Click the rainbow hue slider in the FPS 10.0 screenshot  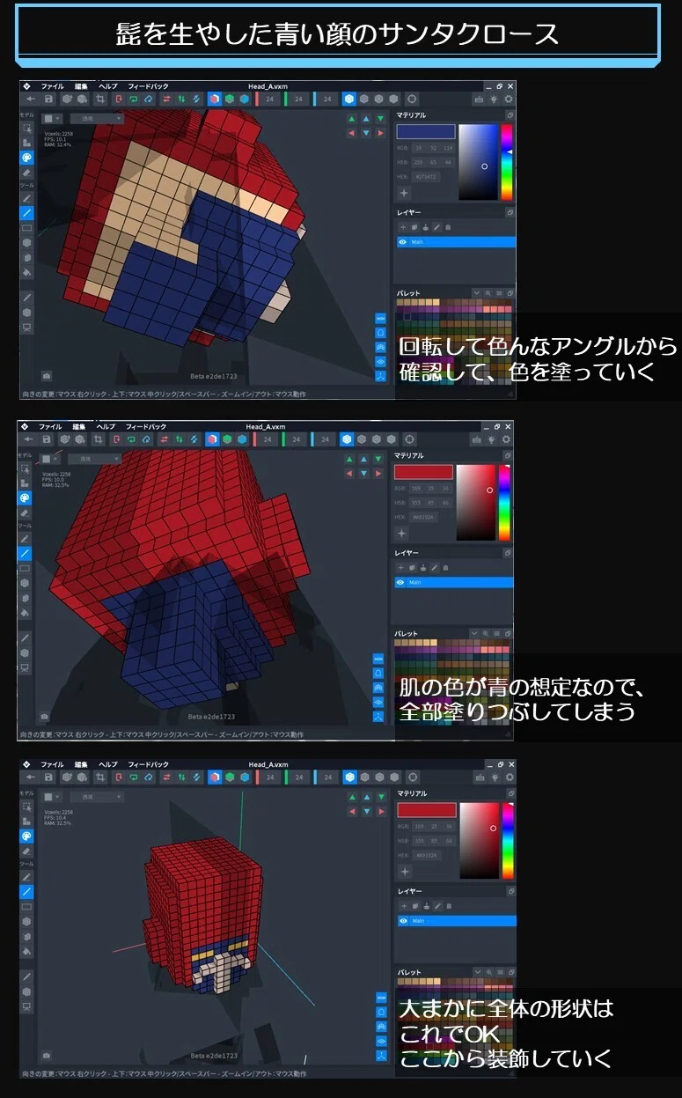click(504, 503)
